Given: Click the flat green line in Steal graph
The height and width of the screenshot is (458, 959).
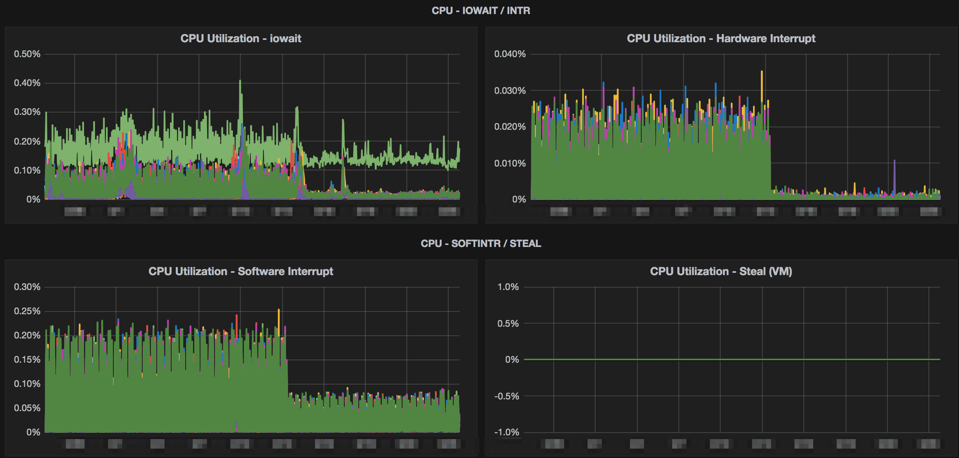Looking at the screenshot, I should (731, 359).
